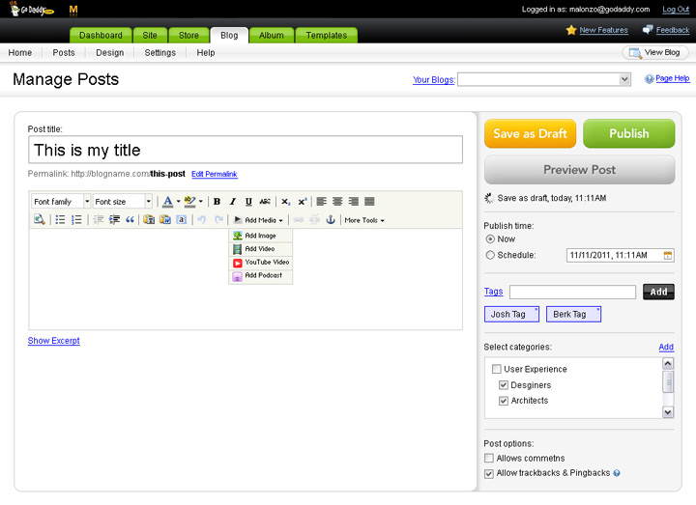Expand the Your Blogs dropdown
The image size is (696, 505).
click(544, 80)
